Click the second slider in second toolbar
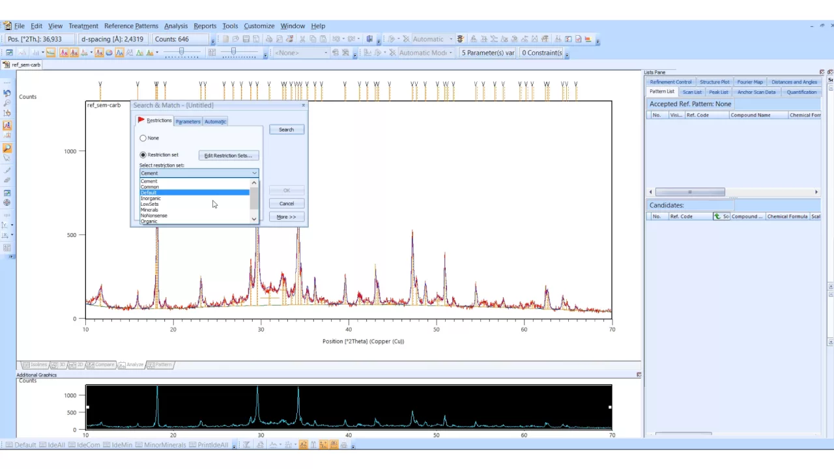 (x=233, y=53)
